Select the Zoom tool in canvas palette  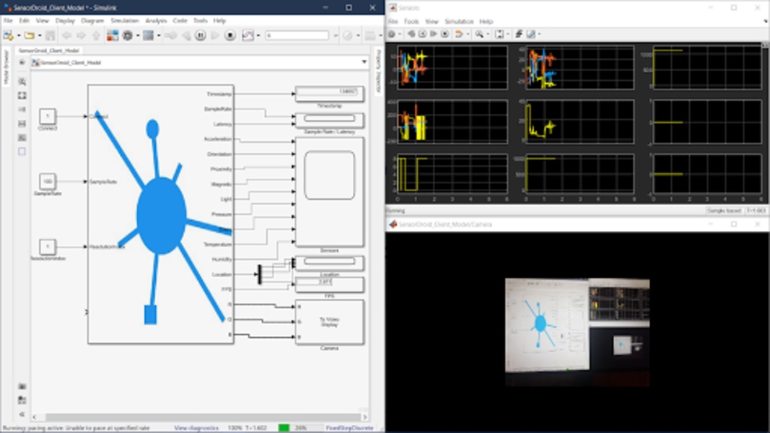tap(22, 82)
